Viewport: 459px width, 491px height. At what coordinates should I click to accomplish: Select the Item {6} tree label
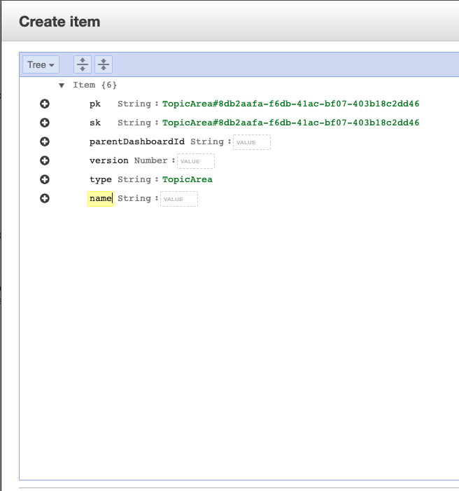(x=94, y=85)
